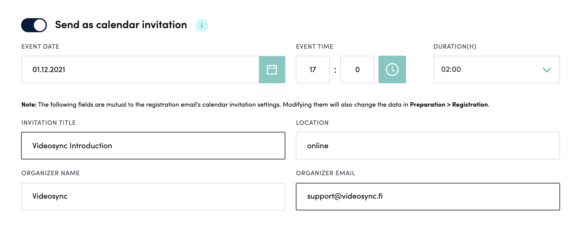Screen dimensions: 580x235
Task: Open the clock time picker icon
Action: [x=392, y=69]
